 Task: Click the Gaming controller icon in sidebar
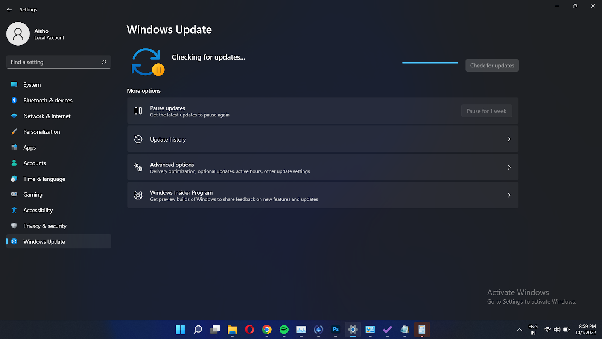point(14,194)
